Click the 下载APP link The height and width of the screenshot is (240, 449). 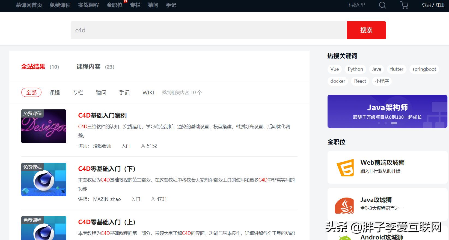tap(356, 5)
